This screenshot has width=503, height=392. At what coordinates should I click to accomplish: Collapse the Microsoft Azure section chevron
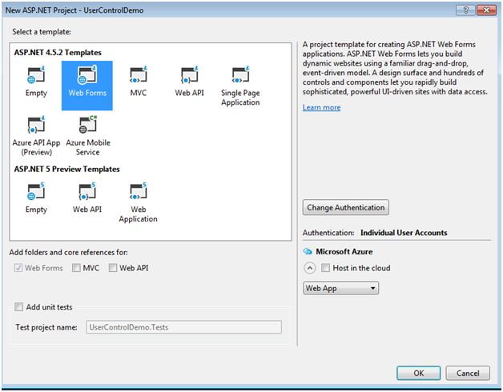(309, 268)
